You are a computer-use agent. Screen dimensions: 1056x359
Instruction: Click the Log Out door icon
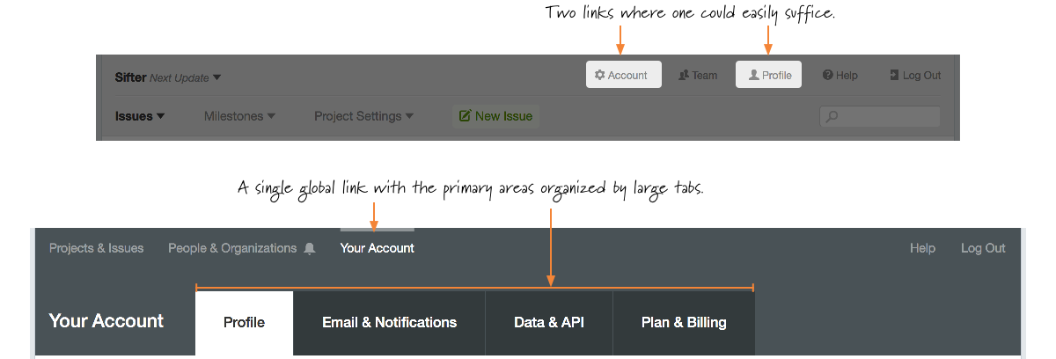pyautogui.click(x=894, y=76)
